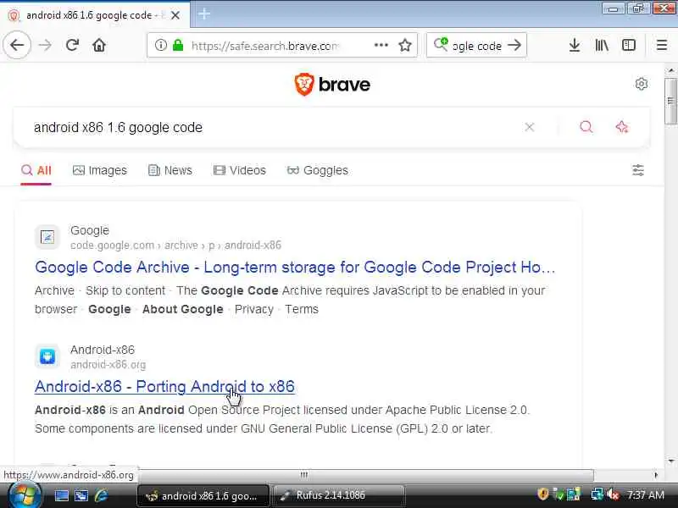Open the browser home page
The width and height of the screenshot is (678, 508).
point(99,45)
